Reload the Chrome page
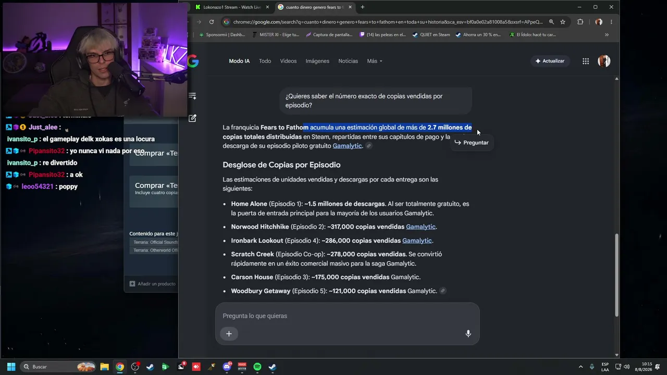The height and width of the screenshot is (375, 667). [212, 22]
